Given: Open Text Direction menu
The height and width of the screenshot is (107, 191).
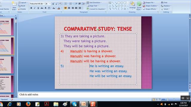Looking at the screenshot, I should [94, 2].
